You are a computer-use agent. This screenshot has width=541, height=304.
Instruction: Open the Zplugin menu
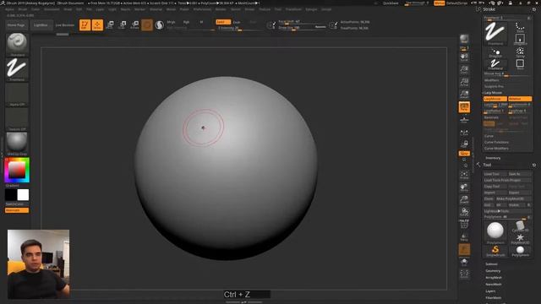[311, 9]
